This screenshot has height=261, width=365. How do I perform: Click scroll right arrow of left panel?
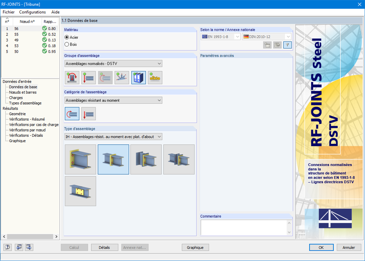56,236
